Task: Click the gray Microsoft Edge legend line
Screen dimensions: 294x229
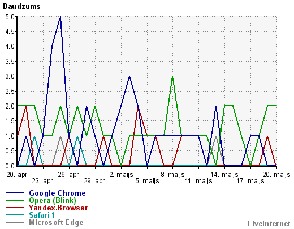Action: 15,222
